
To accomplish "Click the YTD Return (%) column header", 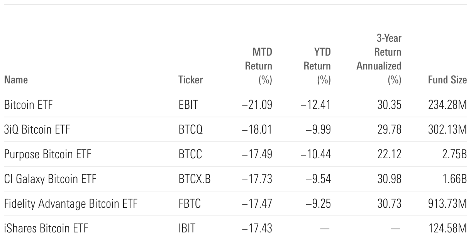I will [x=317, y=66].
